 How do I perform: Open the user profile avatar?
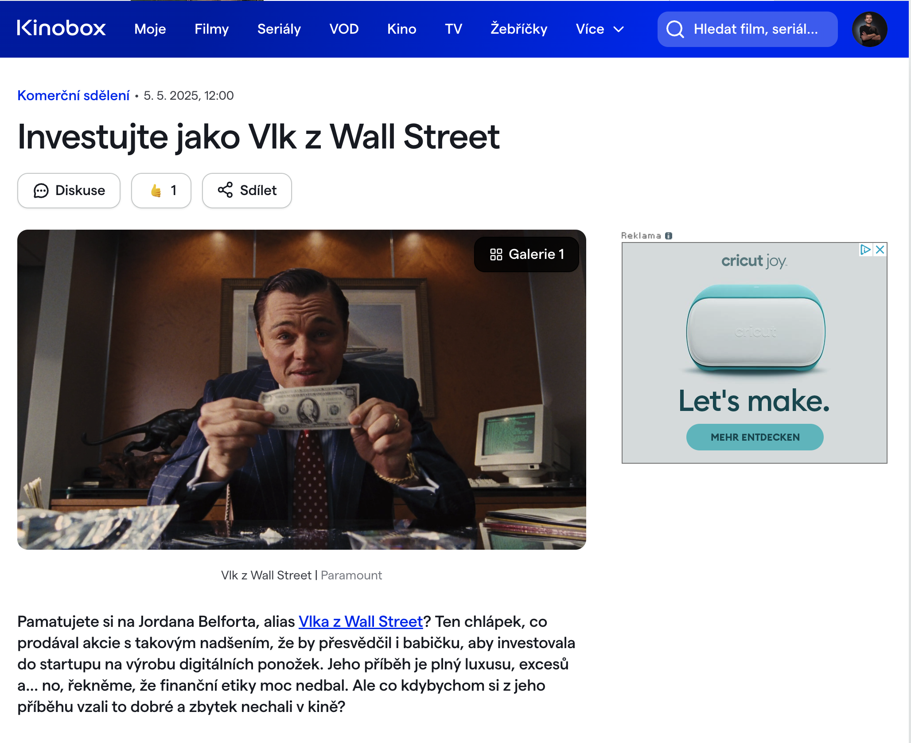[869, 29]
